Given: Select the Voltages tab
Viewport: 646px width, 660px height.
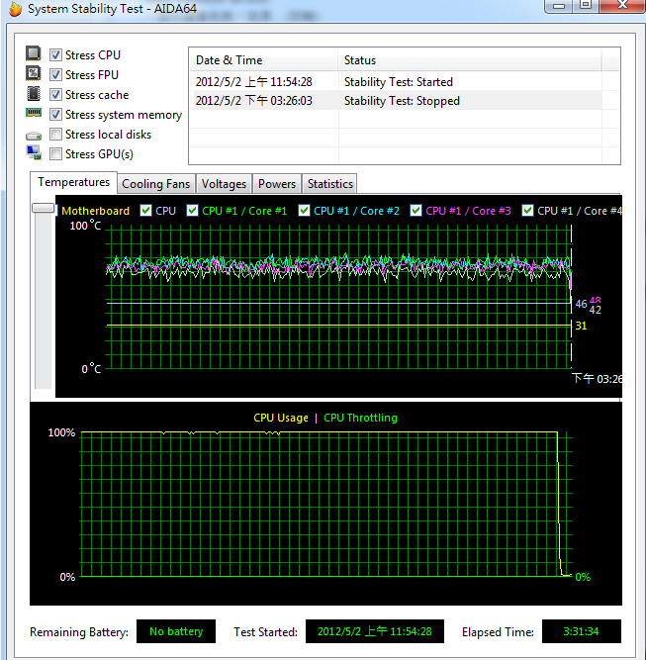Looking at the screenshot, I should click(x=224, y=184).
